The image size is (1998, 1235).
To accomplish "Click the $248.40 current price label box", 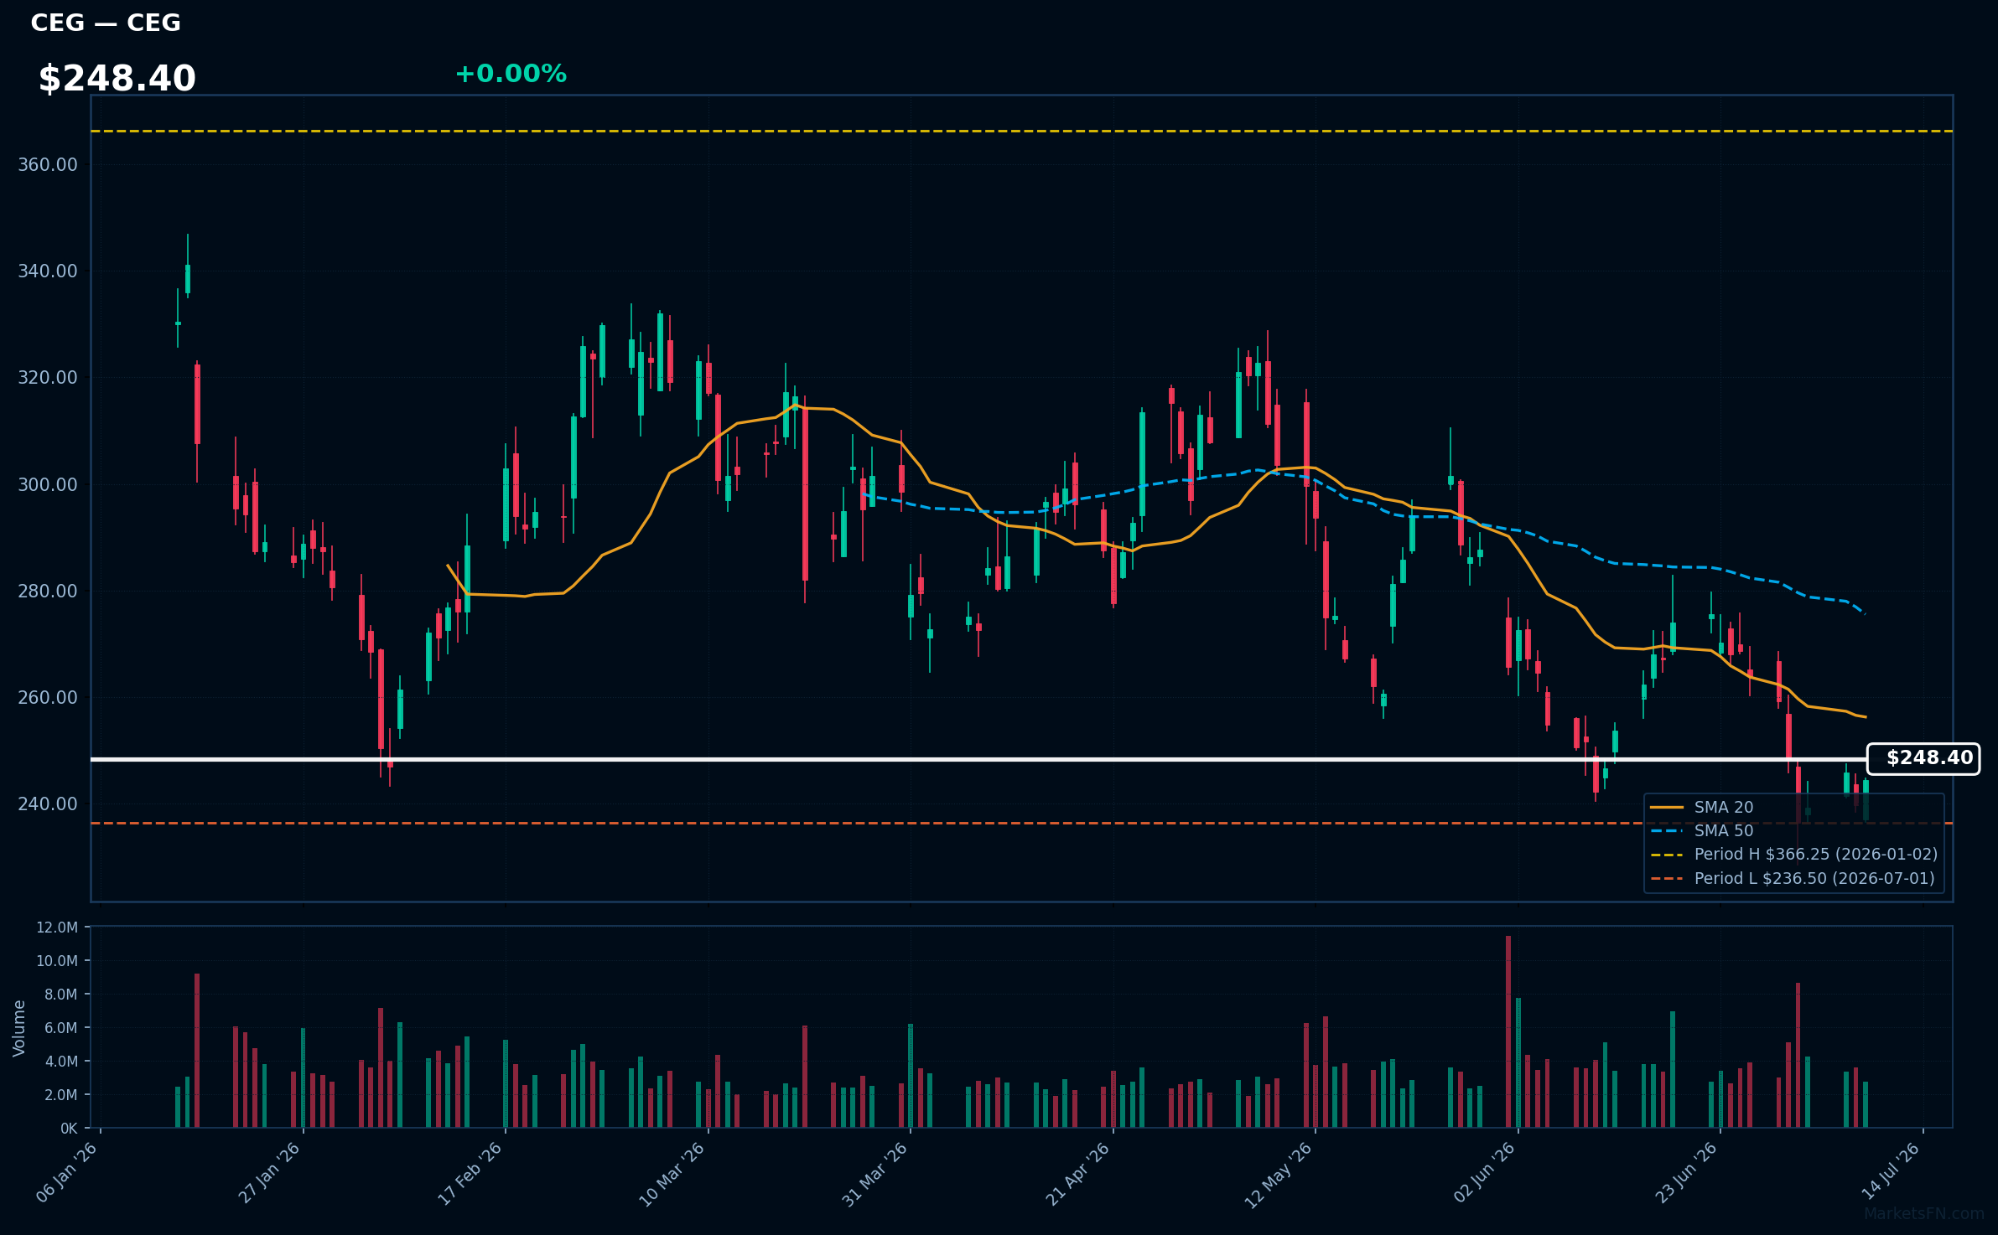I will [1923, 758].
